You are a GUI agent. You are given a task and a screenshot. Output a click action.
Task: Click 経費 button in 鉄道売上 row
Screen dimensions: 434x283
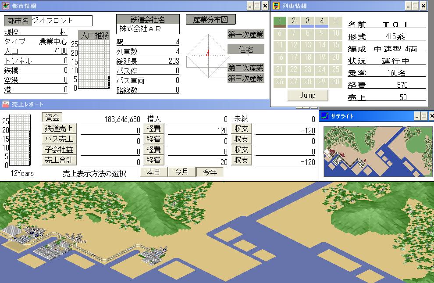153,129
